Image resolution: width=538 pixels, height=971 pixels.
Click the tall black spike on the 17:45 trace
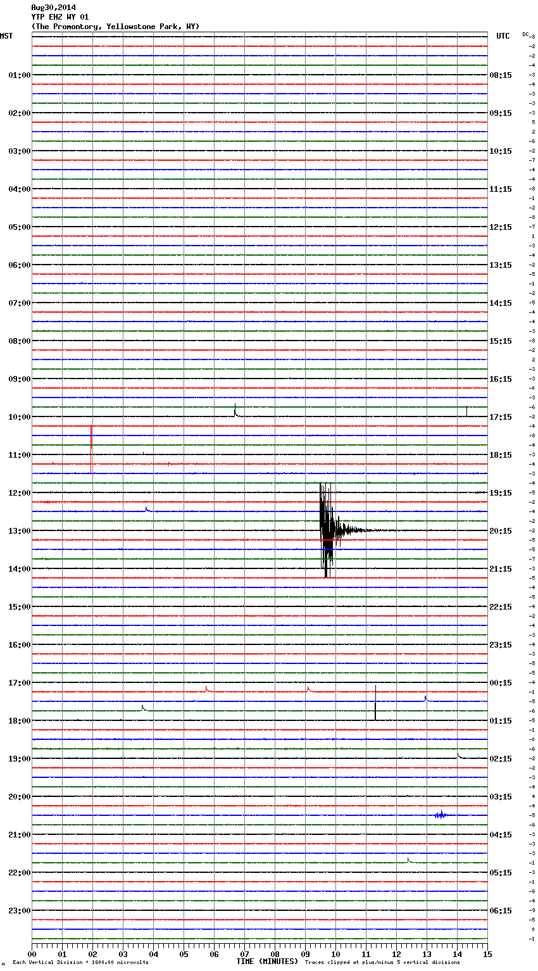(x=375, y=702)
